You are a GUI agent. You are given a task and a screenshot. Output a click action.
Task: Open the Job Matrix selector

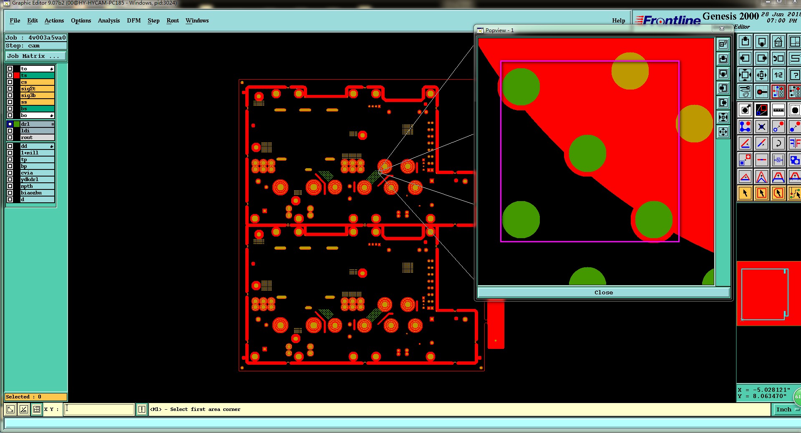click(x=35, y=56)
